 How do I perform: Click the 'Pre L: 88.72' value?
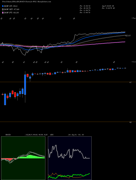coord(85,10)
